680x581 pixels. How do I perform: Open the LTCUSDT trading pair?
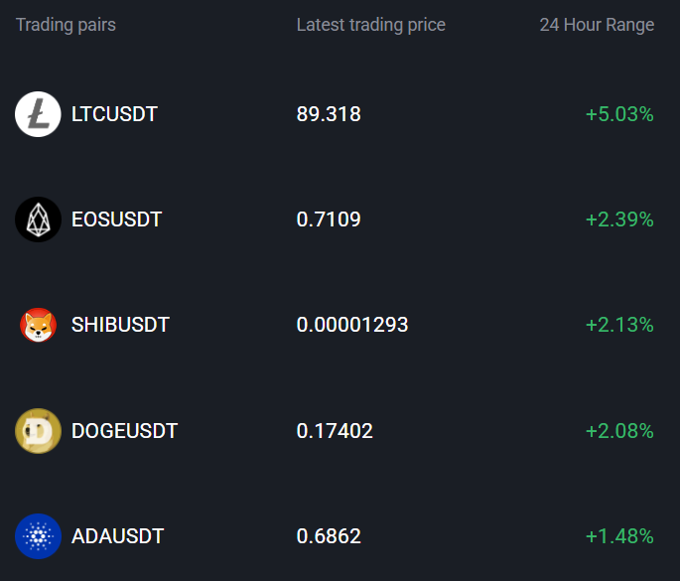tap(114, 114)
